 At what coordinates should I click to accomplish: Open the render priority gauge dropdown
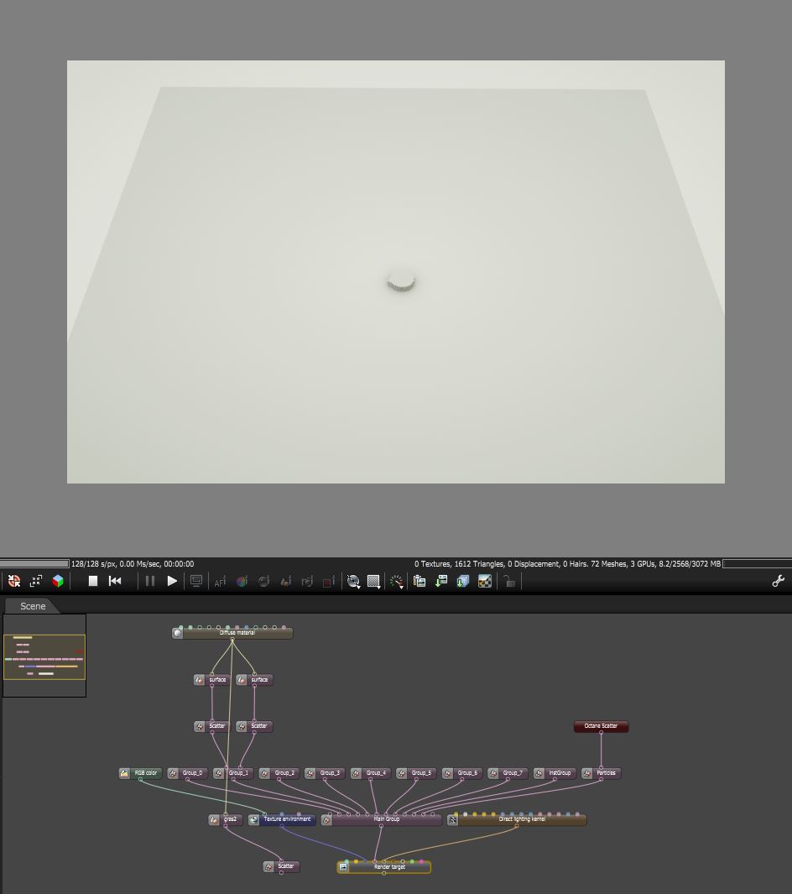click(396, 582)
